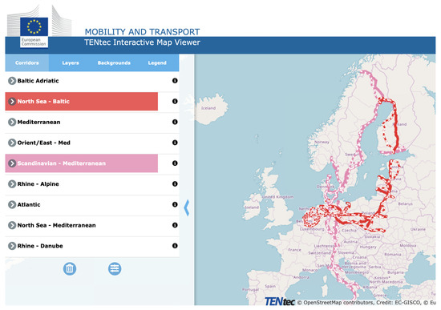Click the France label on map
The height and width of the screenshot is (310, 441).
[294, 250]
